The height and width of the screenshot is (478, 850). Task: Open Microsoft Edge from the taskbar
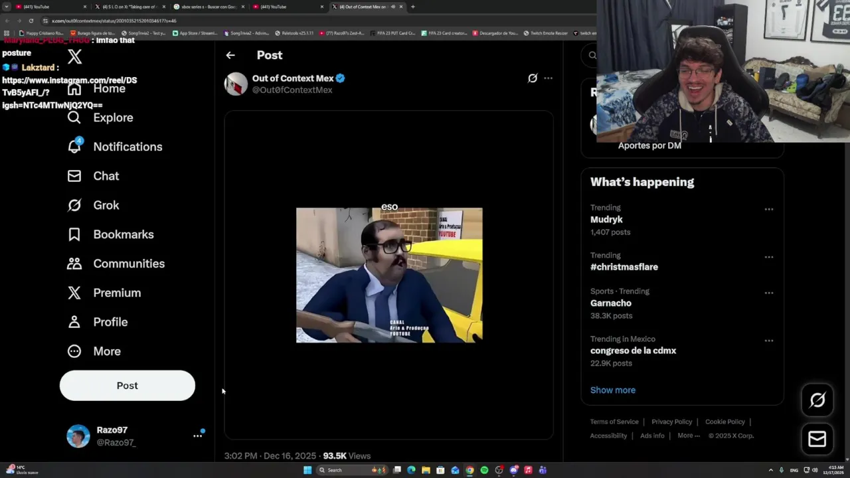pyautogui.click(x=411, y=470)
